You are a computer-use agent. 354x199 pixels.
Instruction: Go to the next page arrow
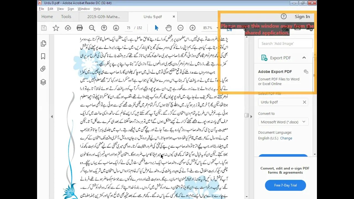(x=116, y=28)
